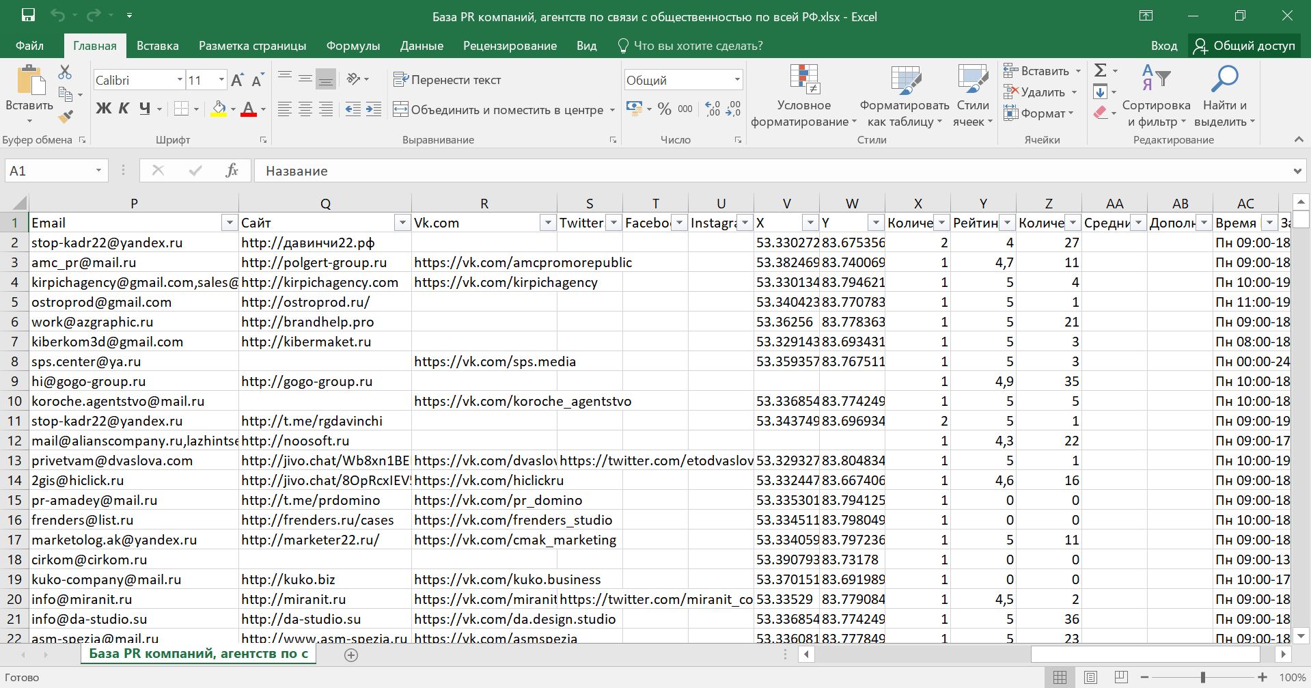This screenshot has height=688, width=1311.
Task: Toggle italic formatting button
Action: coord(124,109)
